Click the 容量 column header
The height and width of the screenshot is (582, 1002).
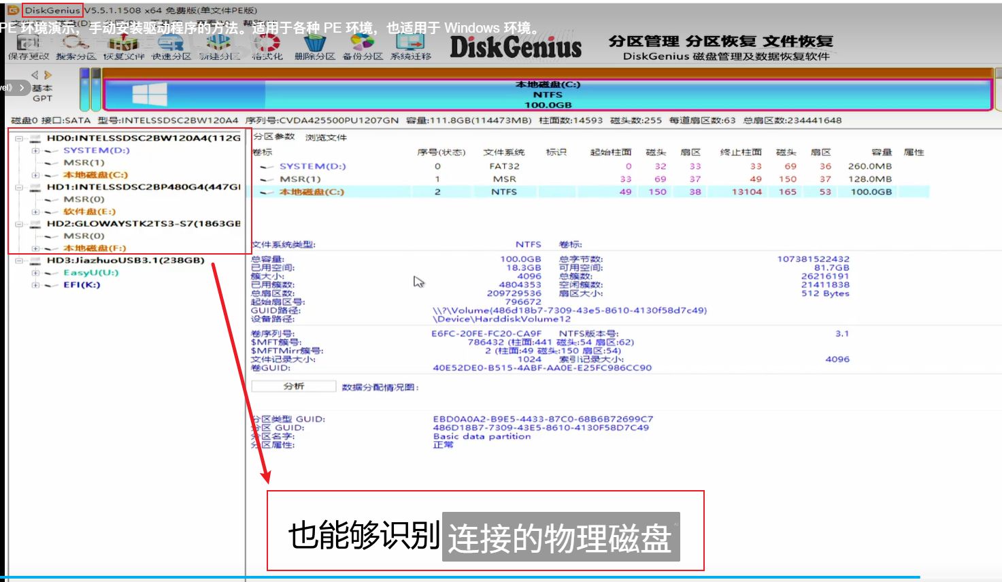coord(882,152)
